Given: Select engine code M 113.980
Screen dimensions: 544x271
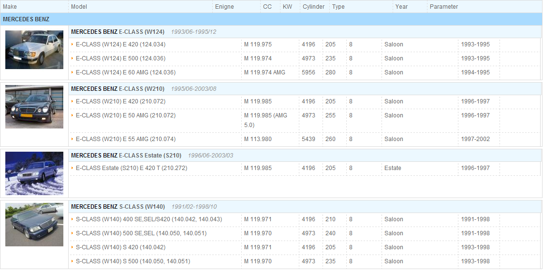Looking at the screenshot, I should pyautogui.click(x=258, y=139).
